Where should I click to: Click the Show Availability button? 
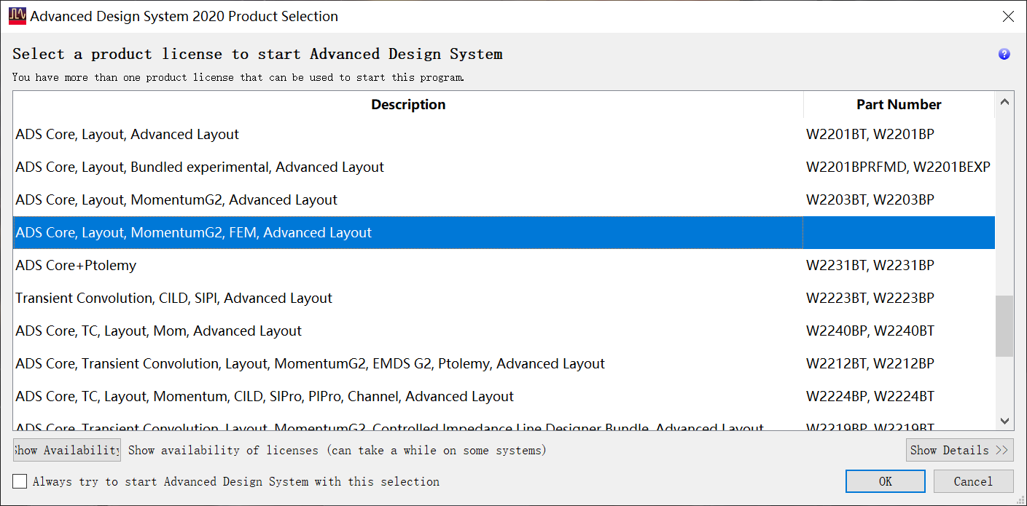[x=66, y=450]
